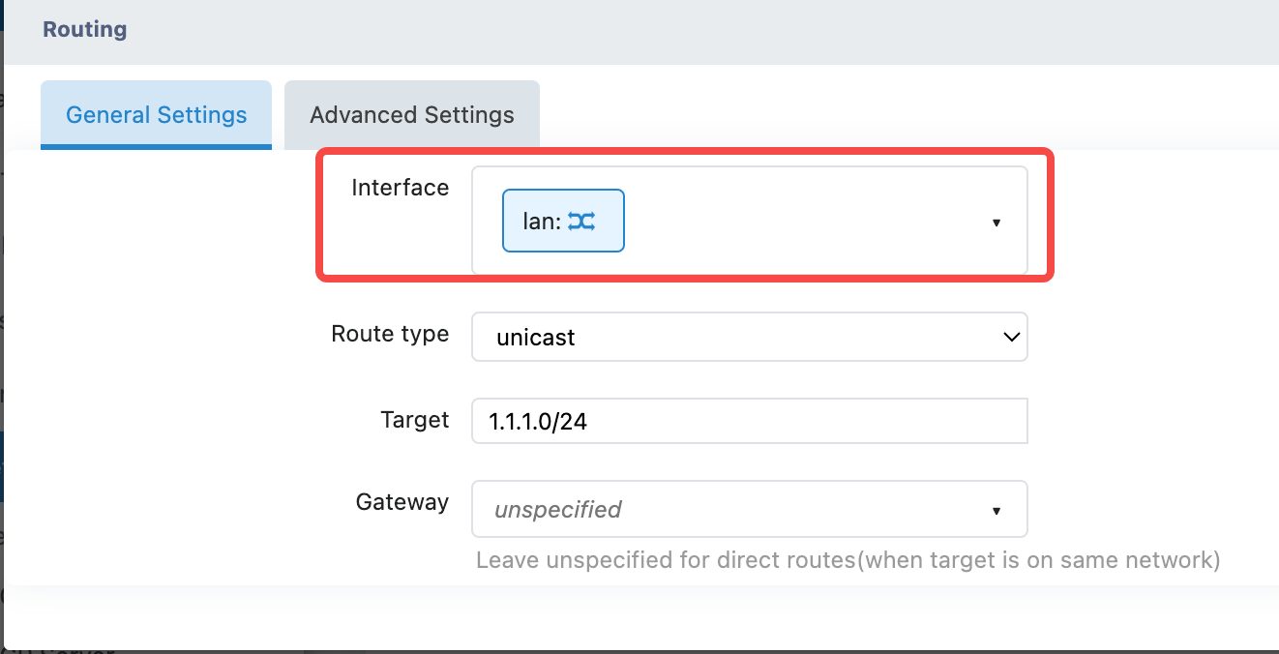The width and height of the screenshot is (1279, 654).
Task: Expand the Gateway dropdown arrow
Action: (996, 510)
